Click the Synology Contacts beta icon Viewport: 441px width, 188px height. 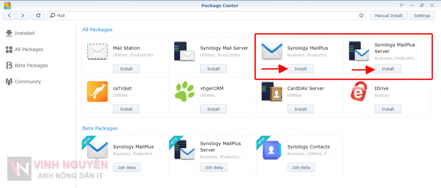tap(272, 150)
